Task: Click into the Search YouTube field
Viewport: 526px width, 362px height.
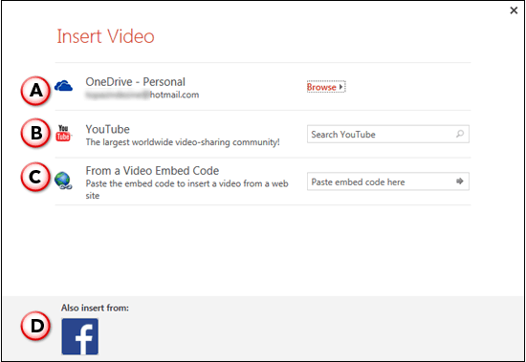Action: click(x=388, y=134)
